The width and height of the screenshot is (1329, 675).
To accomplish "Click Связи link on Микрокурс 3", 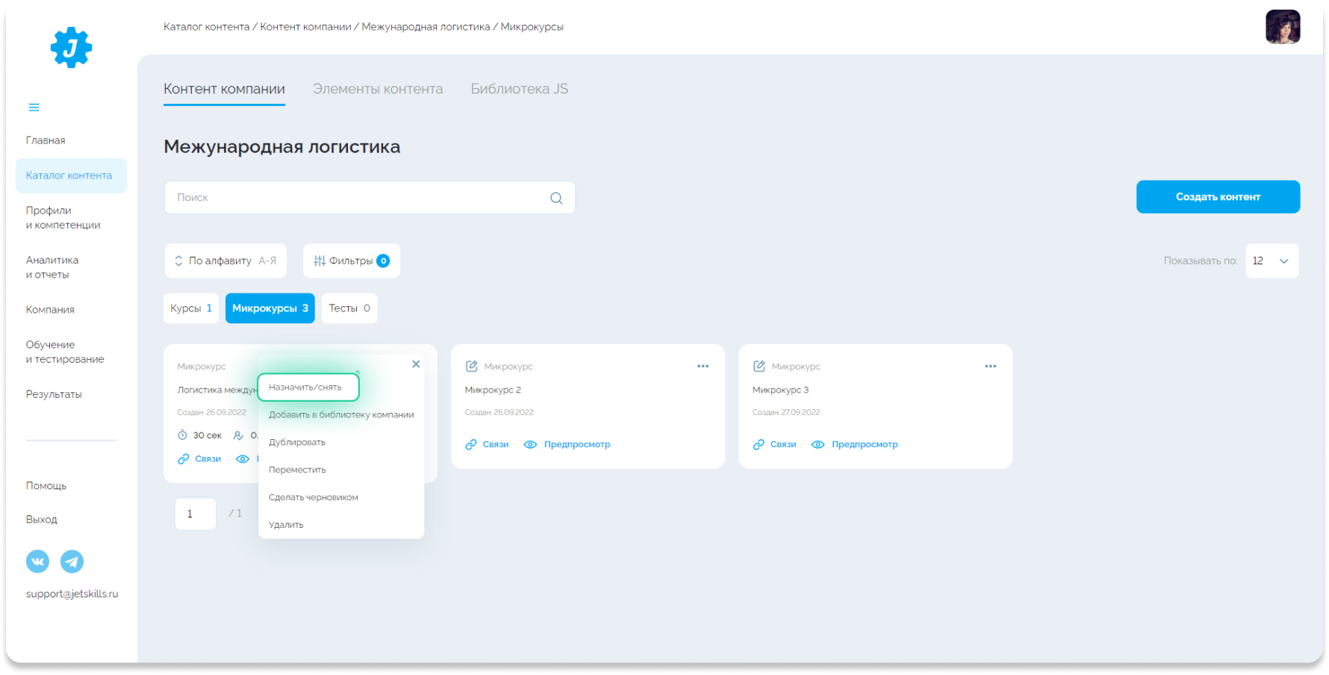I will pyautogui.click(x=783, y=444).
